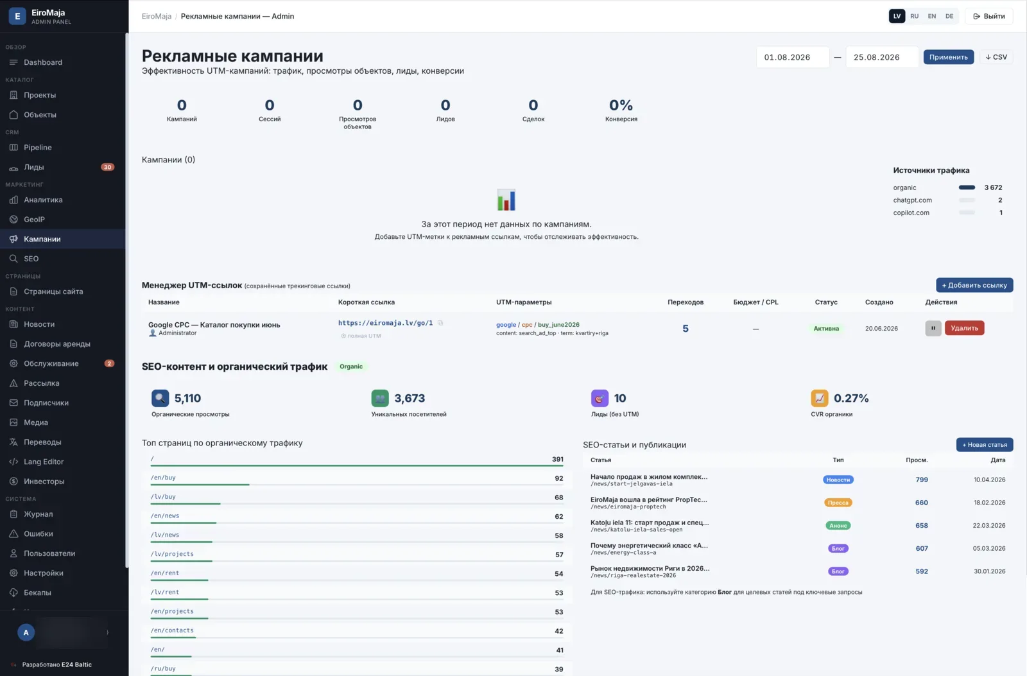Open the Lang Editor code icon
The width and height of the screenshot is (1027, 676).
pyautogui.click(x=13, y=462)
